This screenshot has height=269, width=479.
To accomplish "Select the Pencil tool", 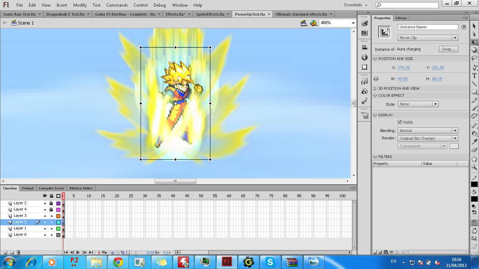I will click(474, 100).
